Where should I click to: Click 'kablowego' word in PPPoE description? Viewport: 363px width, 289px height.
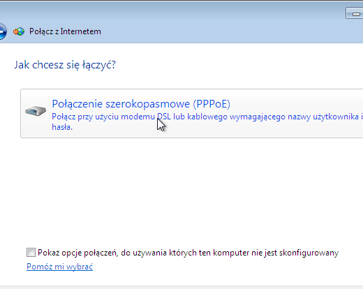[x=207, y=117]
